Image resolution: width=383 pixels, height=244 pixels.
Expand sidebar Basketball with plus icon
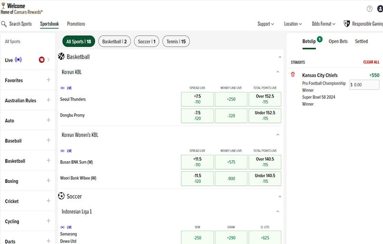[49, 160]
